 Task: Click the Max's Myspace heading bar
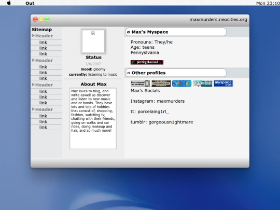[x=176, y=32]
